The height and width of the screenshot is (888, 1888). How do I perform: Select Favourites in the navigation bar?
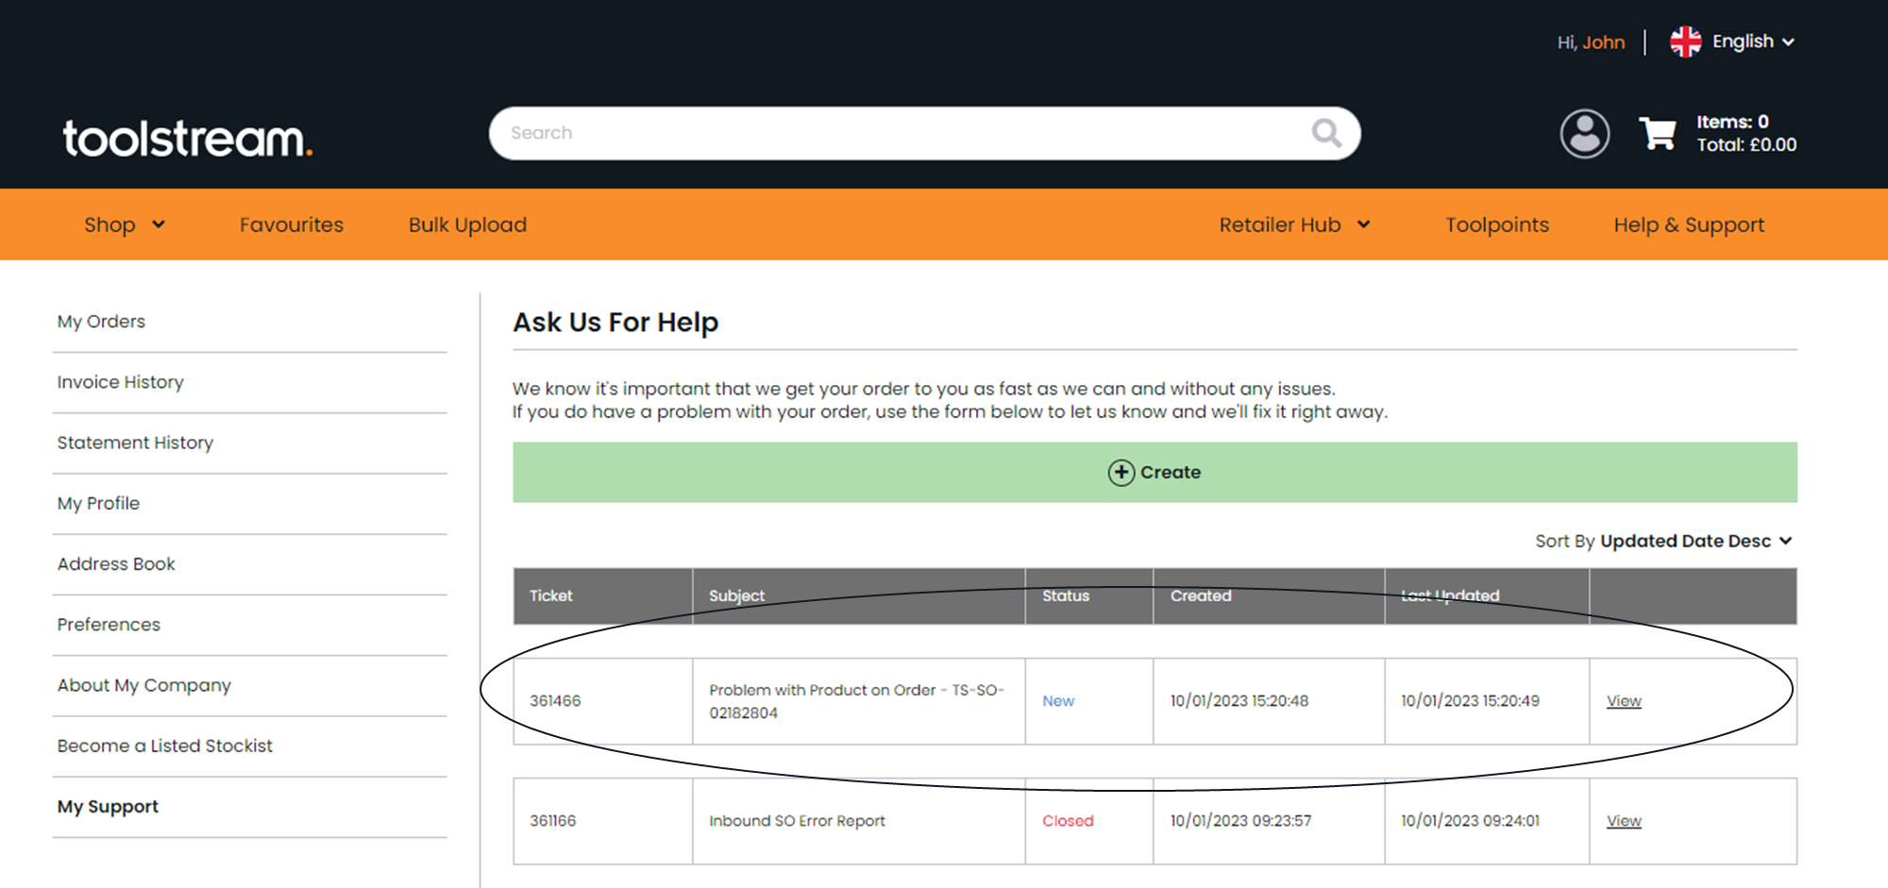(x=291, y=225)
